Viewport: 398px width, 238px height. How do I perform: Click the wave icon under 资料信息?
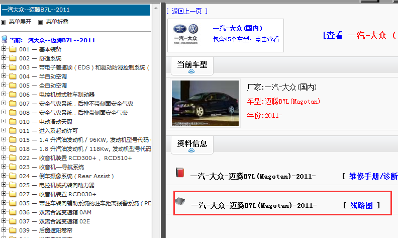coord(191,150)
